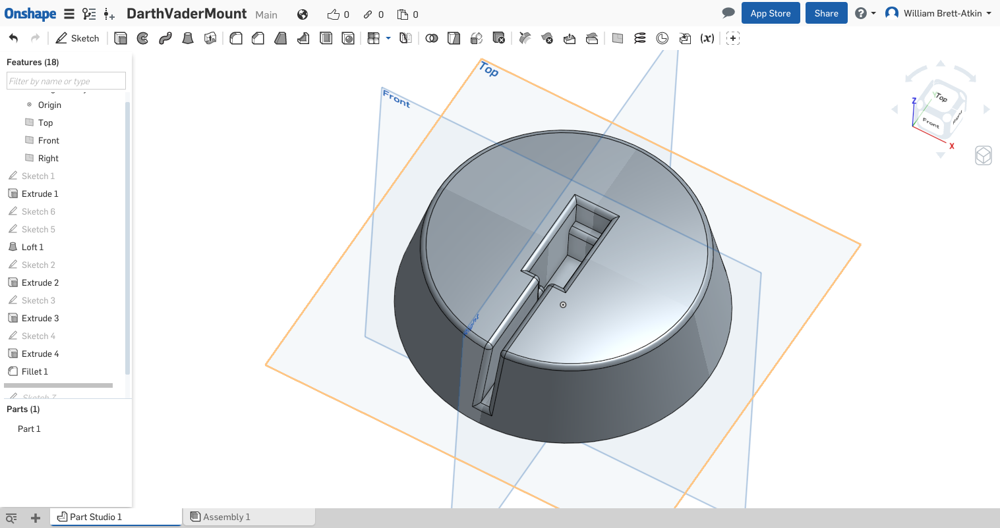Click the feature filter input field
Screen dimensions: 1000x528
pyautogui.click(x=66, y=81)
